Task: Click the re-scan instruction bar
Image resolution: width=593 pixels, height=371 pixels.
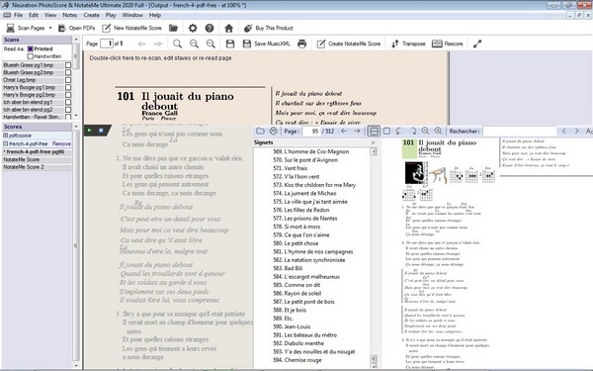Action: pyautogui.click(x=160, y=58)
